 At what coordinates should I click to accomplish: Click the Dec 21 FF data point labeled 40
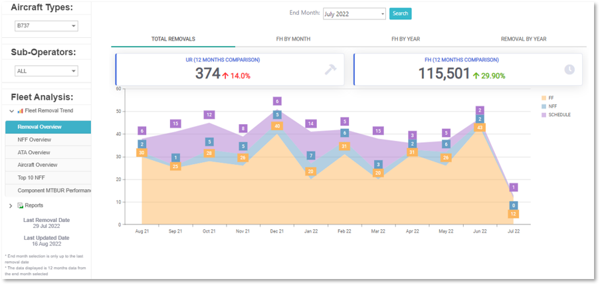277,126
